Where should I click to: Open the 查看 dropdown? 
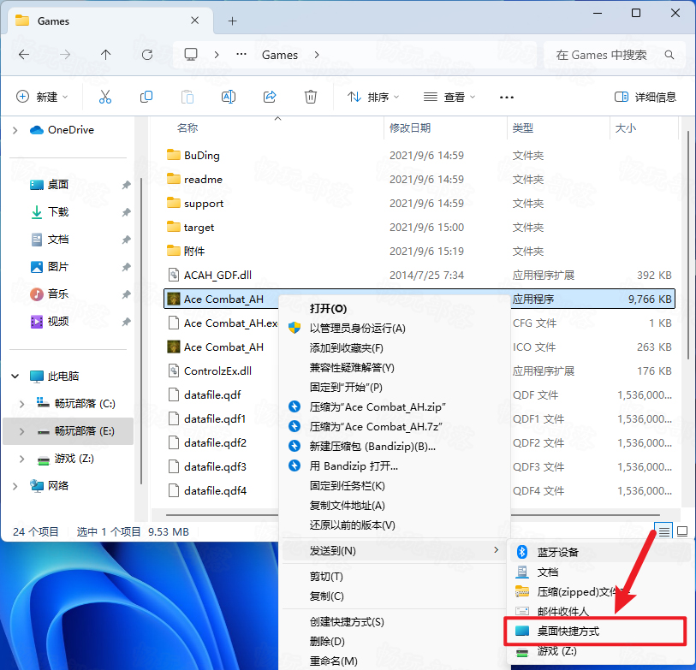[x=449, y=97]
